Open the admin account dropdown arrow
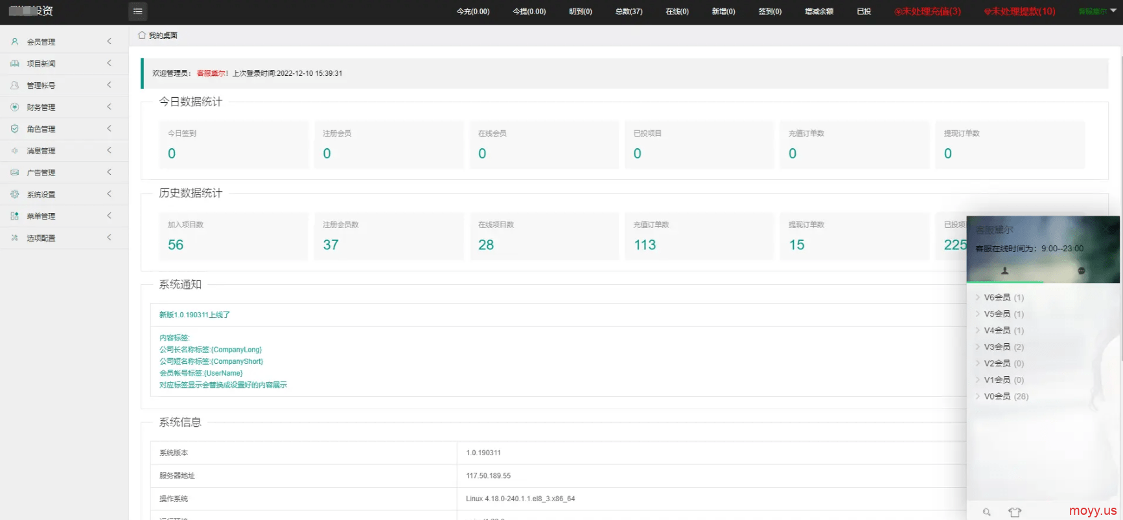 1113,11
